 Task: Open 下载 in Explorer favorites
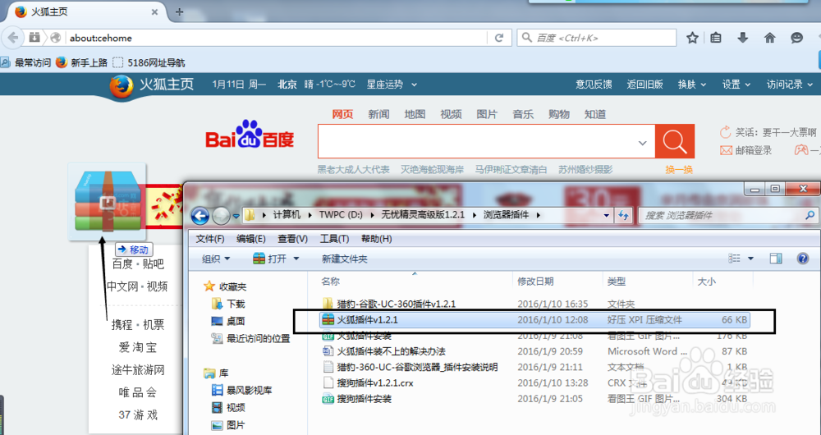(228, 304)
